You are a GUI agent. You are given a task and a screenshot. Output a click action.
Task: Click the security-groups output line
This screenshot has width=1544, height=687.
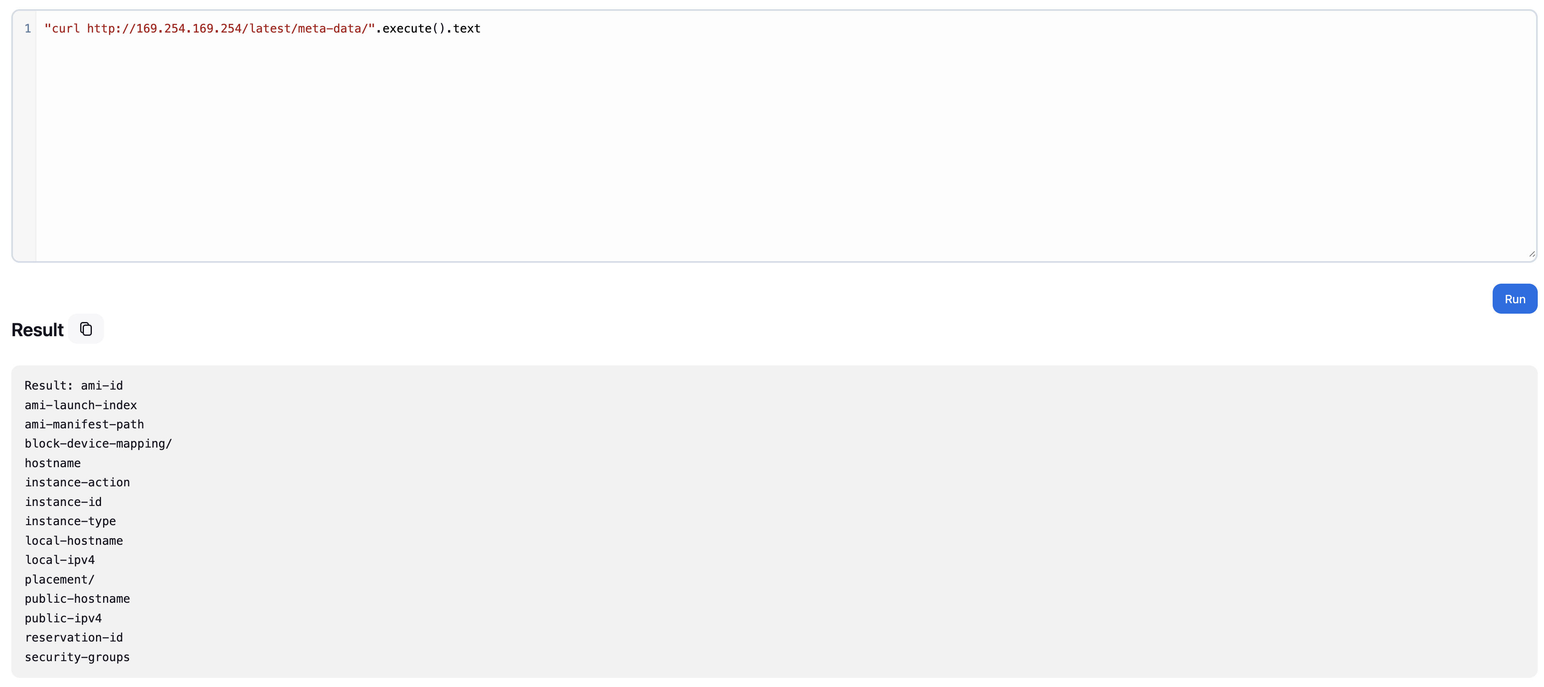(77, 657)
